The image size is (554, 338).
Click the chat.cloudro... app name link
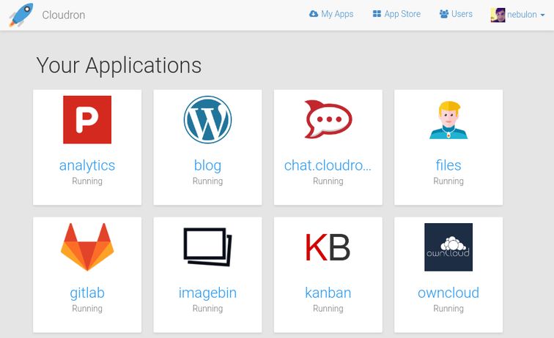click(x=328, y=165)
